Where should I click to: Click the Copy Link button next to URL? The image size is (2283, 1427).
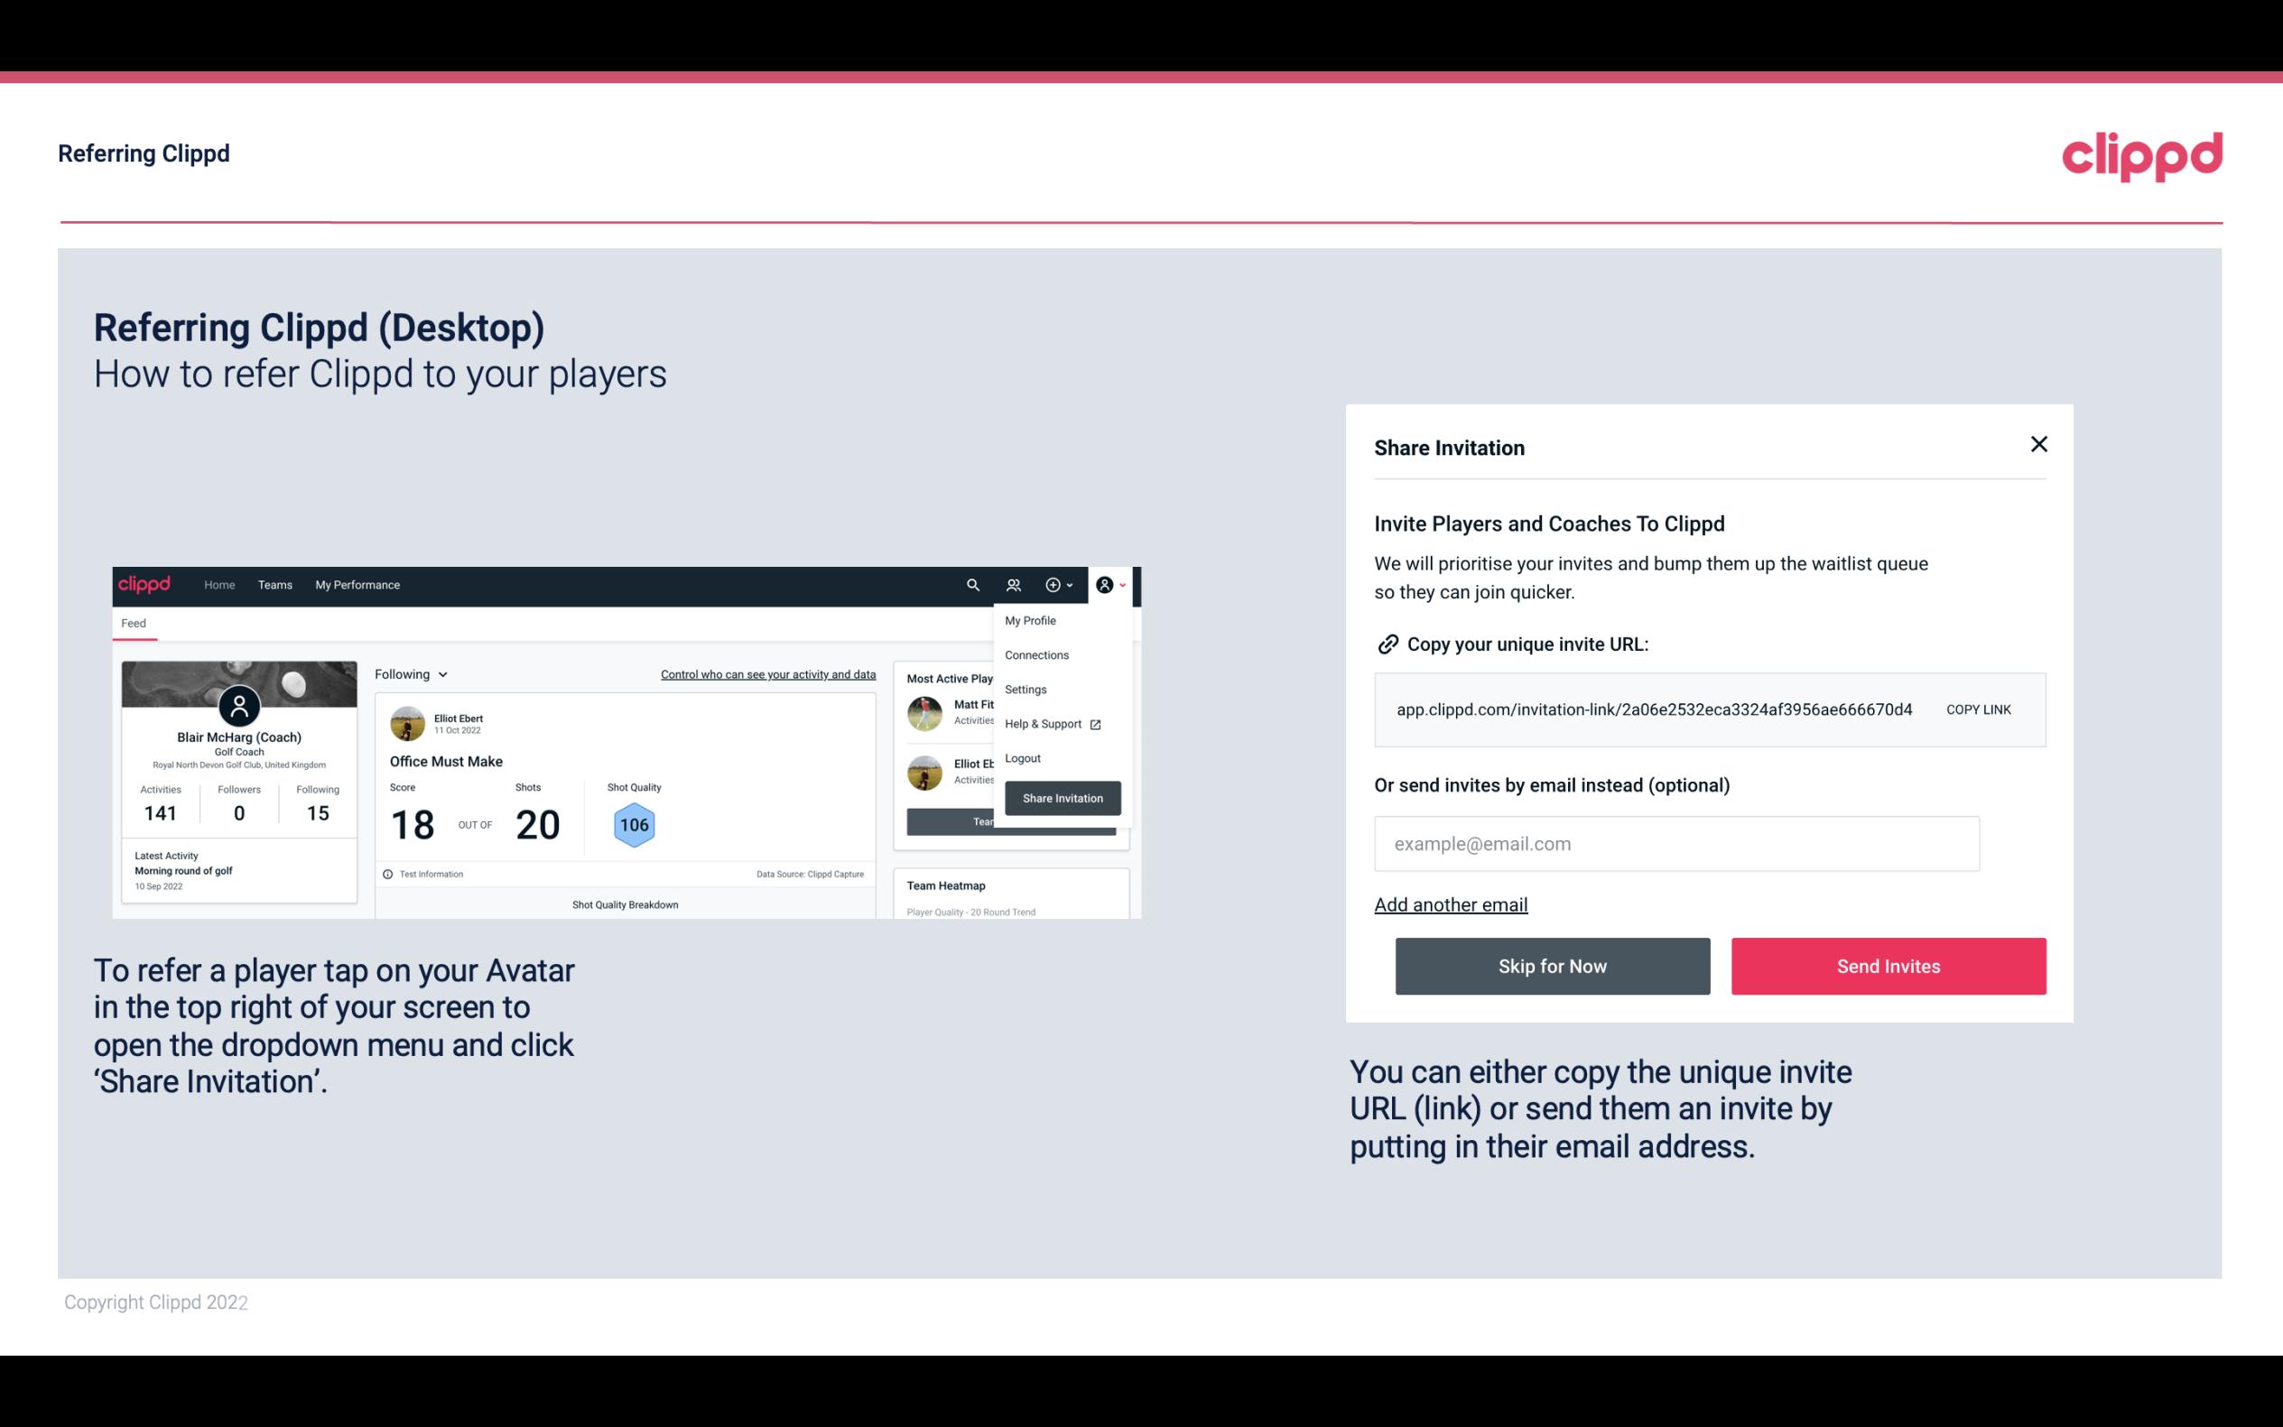coord(1979,709)
